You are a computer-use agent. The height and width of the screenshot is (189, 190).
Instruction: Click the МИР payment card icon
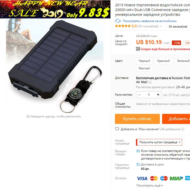pos(176,178)
